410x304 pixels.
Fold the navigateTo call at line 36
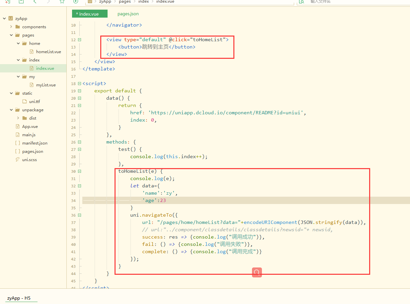coord(79,215)
